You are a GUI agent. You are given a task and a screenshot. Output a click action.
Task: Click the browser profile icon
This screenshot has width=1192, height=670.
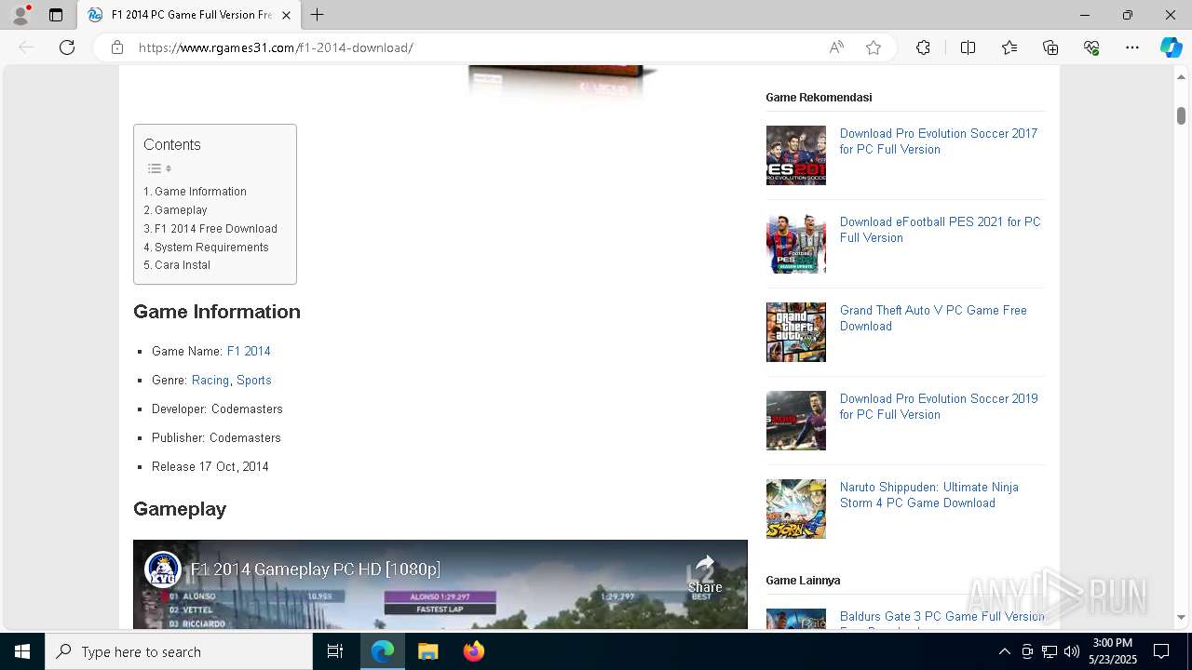pos(20,15)
